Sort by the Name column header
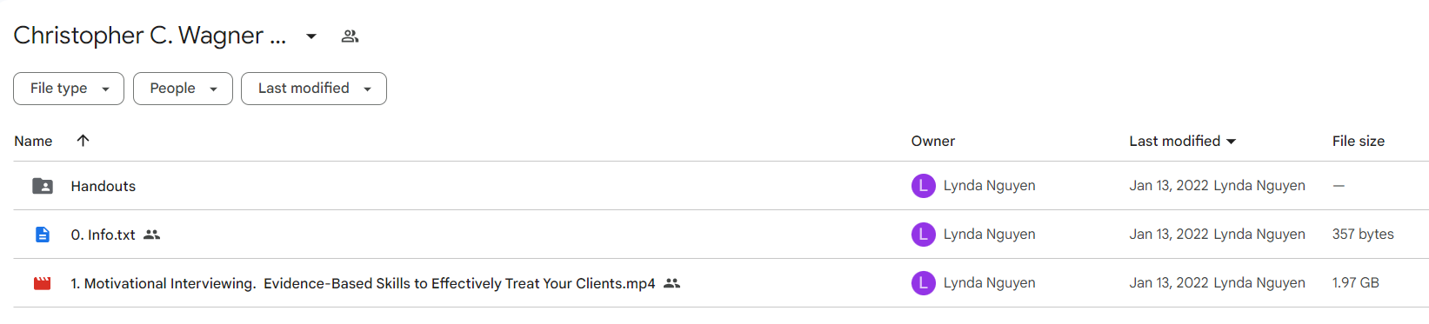 click(33, 141)
